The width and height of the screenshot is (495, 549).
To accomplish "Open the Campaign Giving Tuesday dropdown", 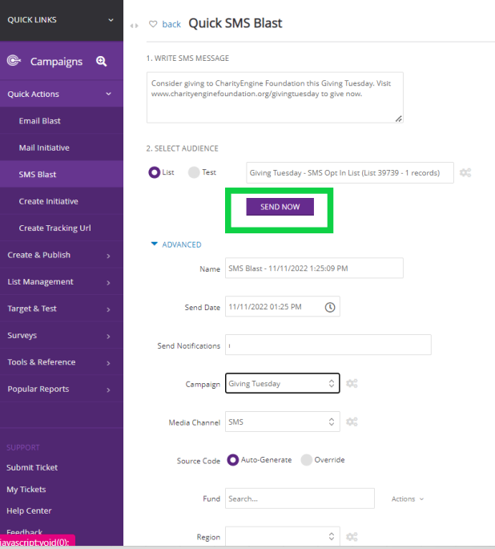I will tap(282, 383).
